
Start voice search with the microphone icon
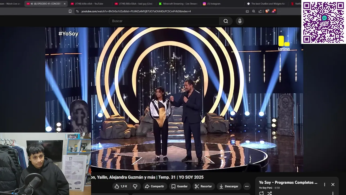240,21
